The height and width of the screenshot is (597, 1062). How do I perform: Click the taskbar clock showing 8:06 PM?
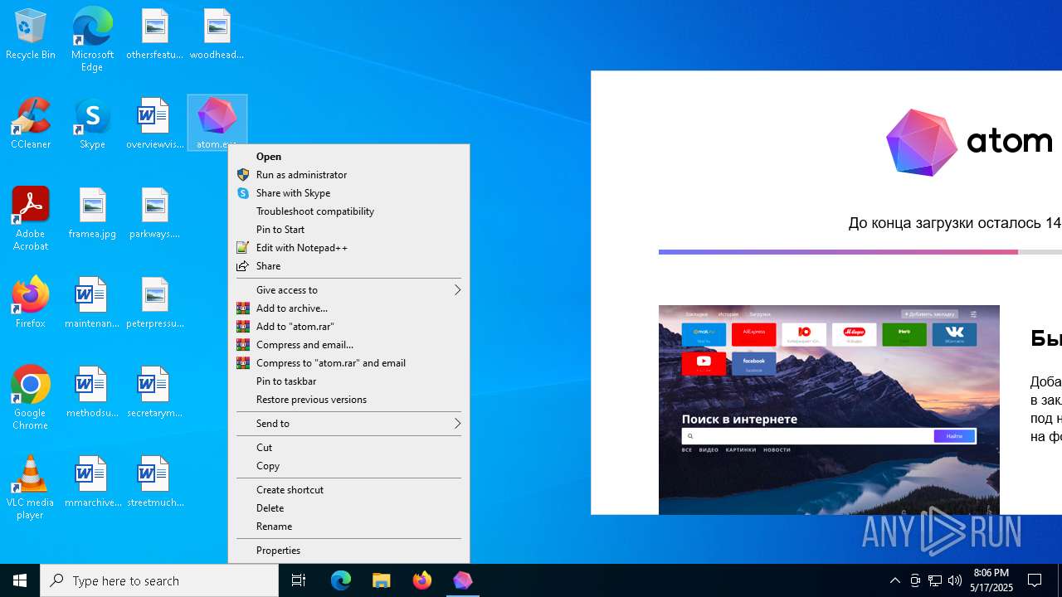[x=991, y=580]
